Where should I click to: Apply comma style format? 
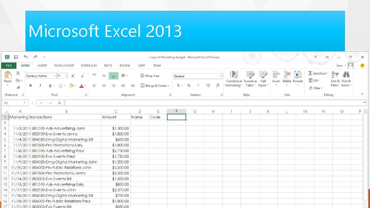coord(198,86)
